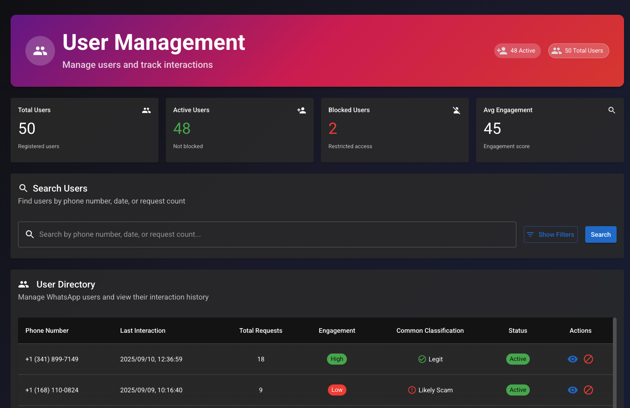Select phone number +1 (341) 899-7149
The image size is (630, 408).
(52, 359)
